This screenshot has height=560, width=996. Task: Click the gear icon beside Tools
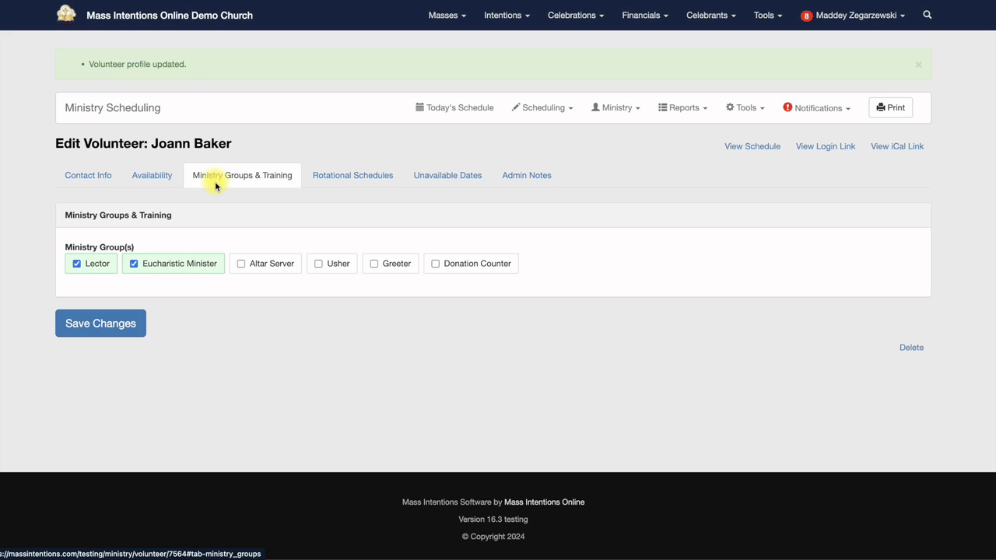(730, 107)
